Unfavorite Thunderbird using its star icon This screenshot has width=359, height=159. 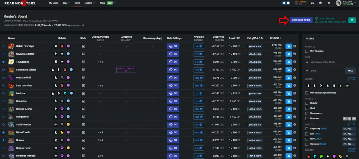pyautogui.click(x=4, y=62)
